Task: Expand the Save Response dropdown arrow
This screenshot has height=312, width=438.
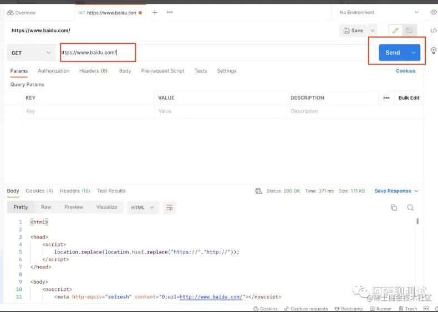Action: coord(416,191)
